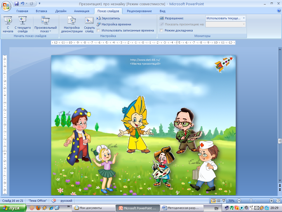Click the 70% zoom level

(x=231, y=201)
